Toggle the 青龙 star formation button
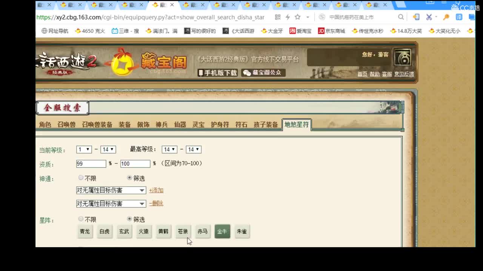The height and width of the screenshot is (271, 483). 85,231
